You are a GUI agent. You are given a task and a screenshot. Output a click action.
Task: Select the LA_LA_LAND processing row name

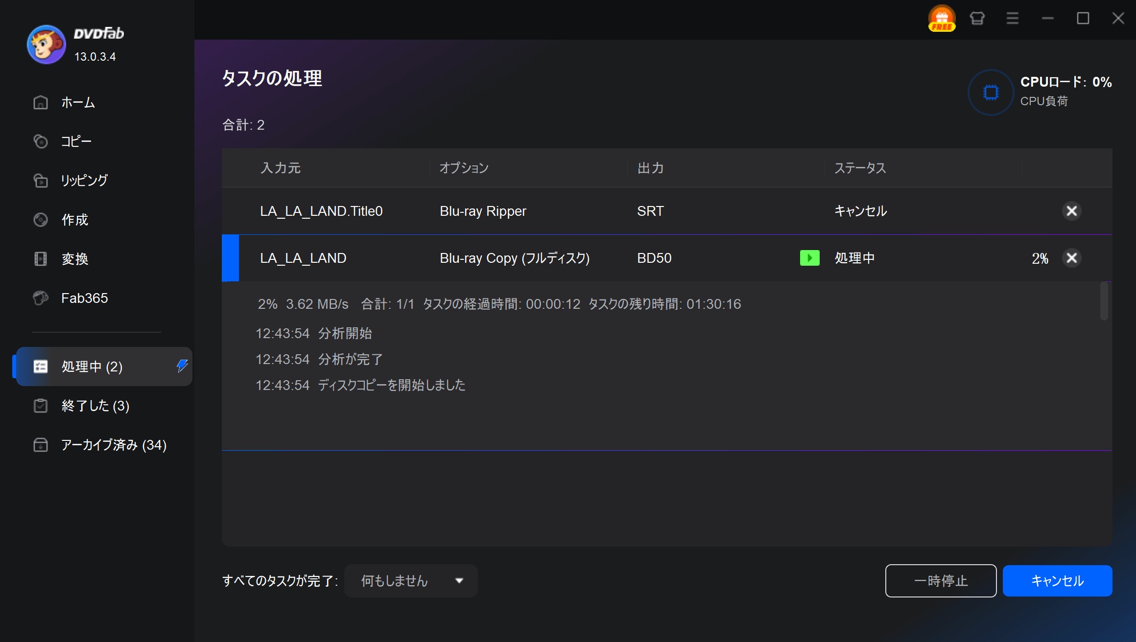coord(303,258)
